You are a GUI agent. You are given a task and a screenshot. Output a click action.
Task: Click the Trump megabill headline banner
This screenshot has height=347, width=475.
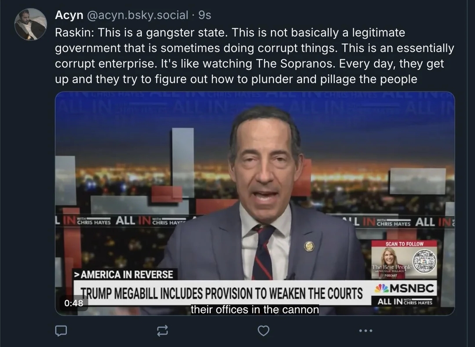point(221,293)
